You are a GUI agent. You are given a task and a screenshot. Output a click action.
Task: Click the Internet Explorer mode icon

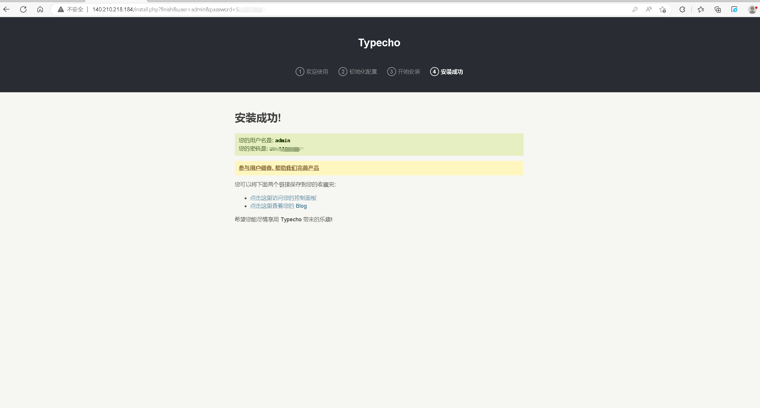[735, 10]
